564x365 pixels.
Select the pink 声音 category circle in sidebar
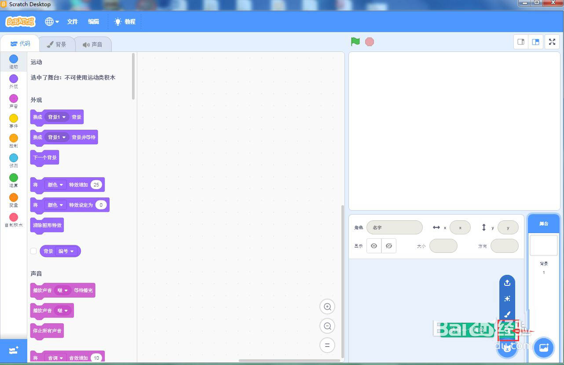(14, 98)
